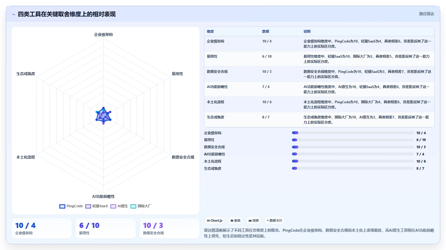Click the header icon beside the title
446x250 pixels.
[14, 14]
